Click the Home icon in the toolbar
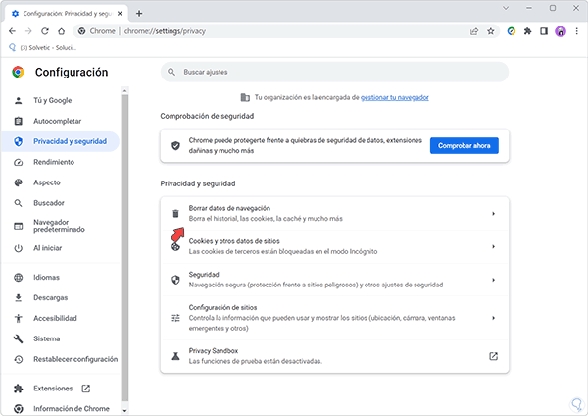 [x=61, y=30]
